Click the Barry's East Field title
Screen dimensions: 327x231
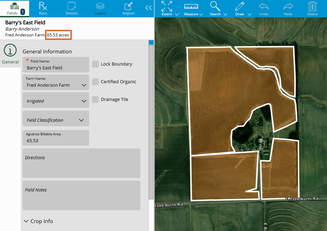25,23
